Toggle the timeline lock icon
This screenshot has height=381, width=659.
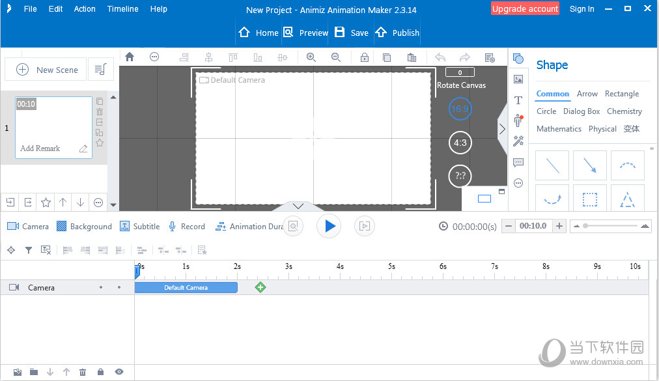pos(100,372)
